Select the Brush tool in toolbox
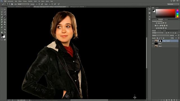The image size is (180, 101). 5,17
